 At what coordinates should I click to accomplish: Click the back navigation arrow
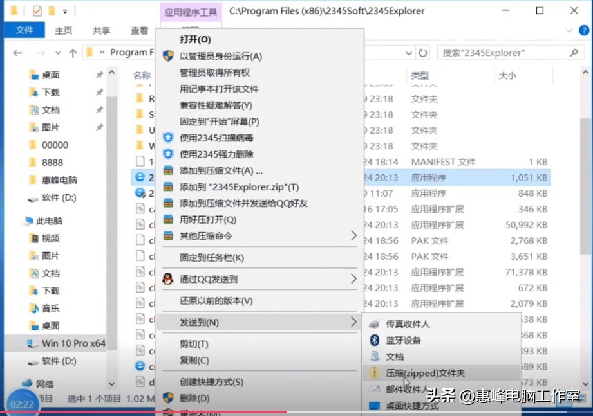(x=18, y=53)
